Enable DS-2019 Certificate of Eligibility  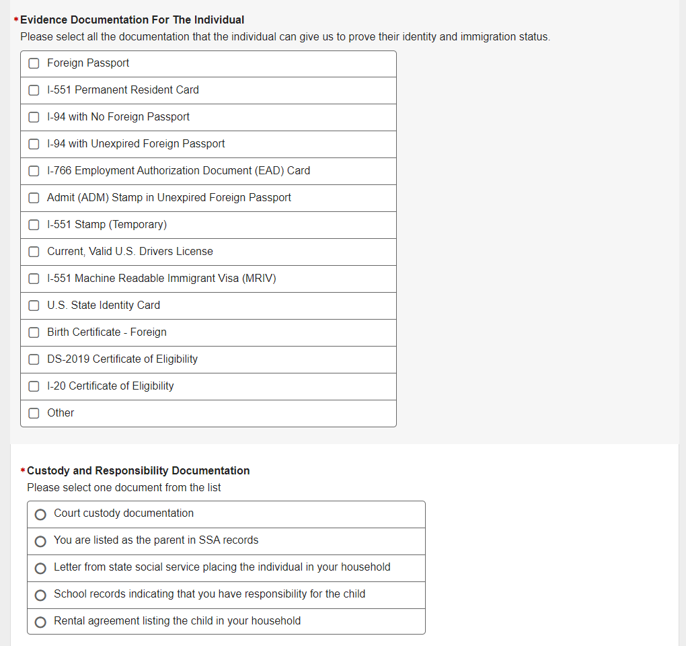pyautogui.click(x=34, y=359)
